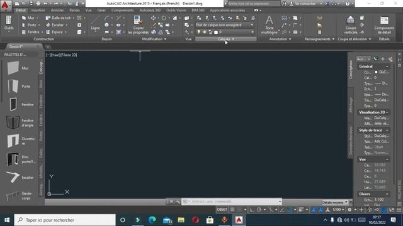Screen dimensions: 403x226
Task: Open File Explorer from the taskbar
Action: point(181,220)
